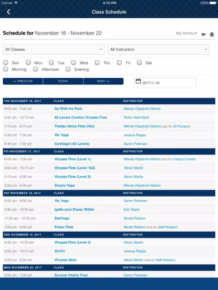The width and height of the screenshot is (218, 290).
Task: Toggle the Mon day filter checkbox
Action: pos(28,63)
